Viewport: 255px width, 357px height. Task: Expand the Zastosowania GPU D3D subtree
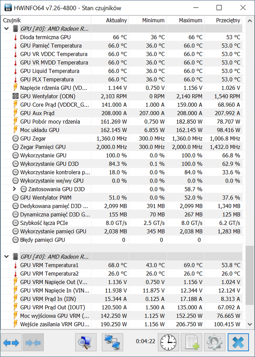(14, 189)
